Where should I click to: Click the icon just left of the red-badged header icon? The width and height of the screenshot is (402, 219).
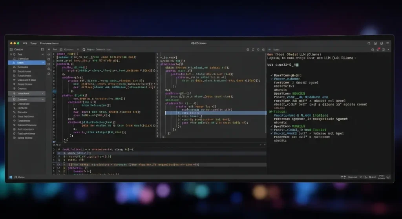[x=373, y=50]
